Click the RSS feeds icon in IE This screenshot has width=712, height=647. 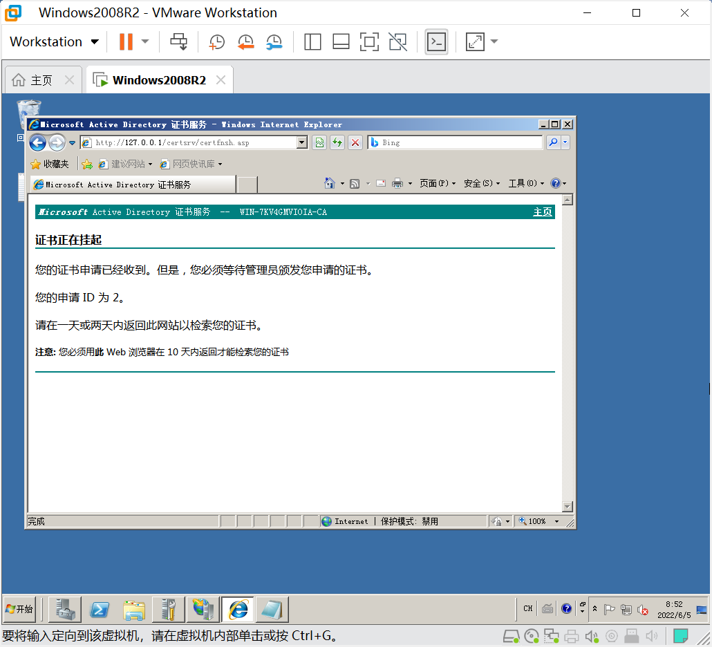click(355, 183)
